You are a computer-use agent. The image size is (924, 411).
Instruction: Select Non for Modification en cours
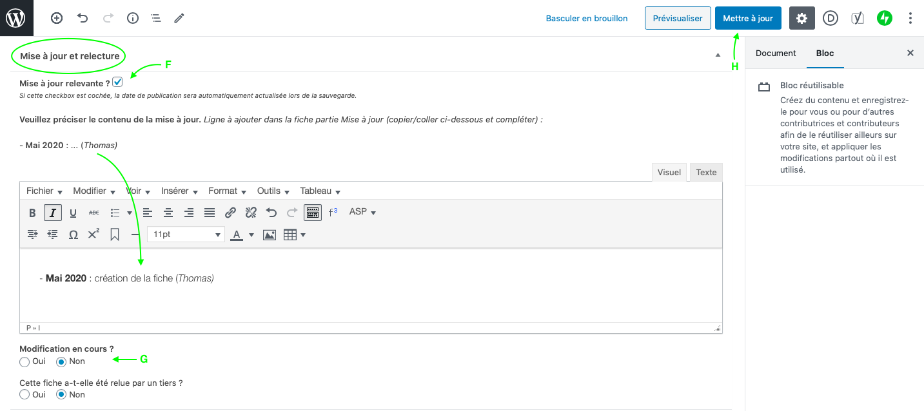(x=61, y=361)
